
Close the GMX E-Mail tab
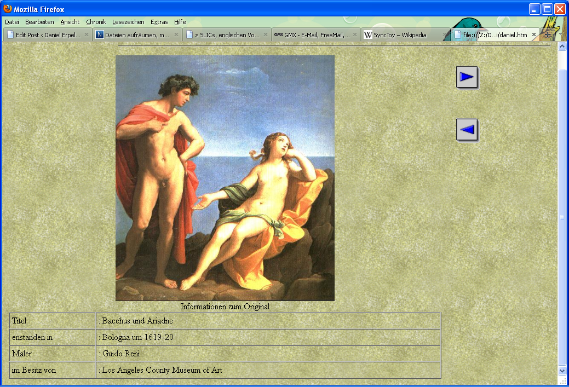[x=355, y=34]
